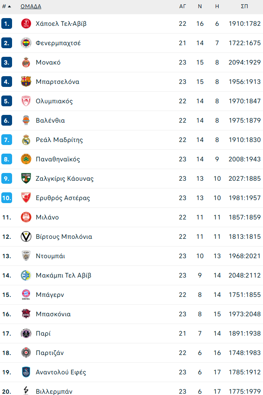This screenshot has height=395, width=263.
Task: Click the light-blue rank 10 badge
Action: pyautogui.click(x=6, y=198)
